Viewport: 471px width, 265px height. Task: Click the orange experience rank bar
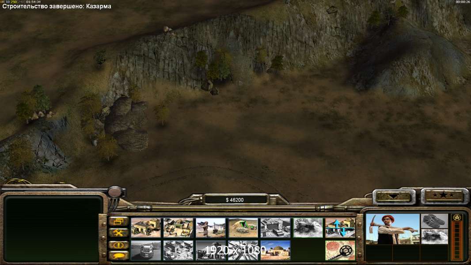457,241
